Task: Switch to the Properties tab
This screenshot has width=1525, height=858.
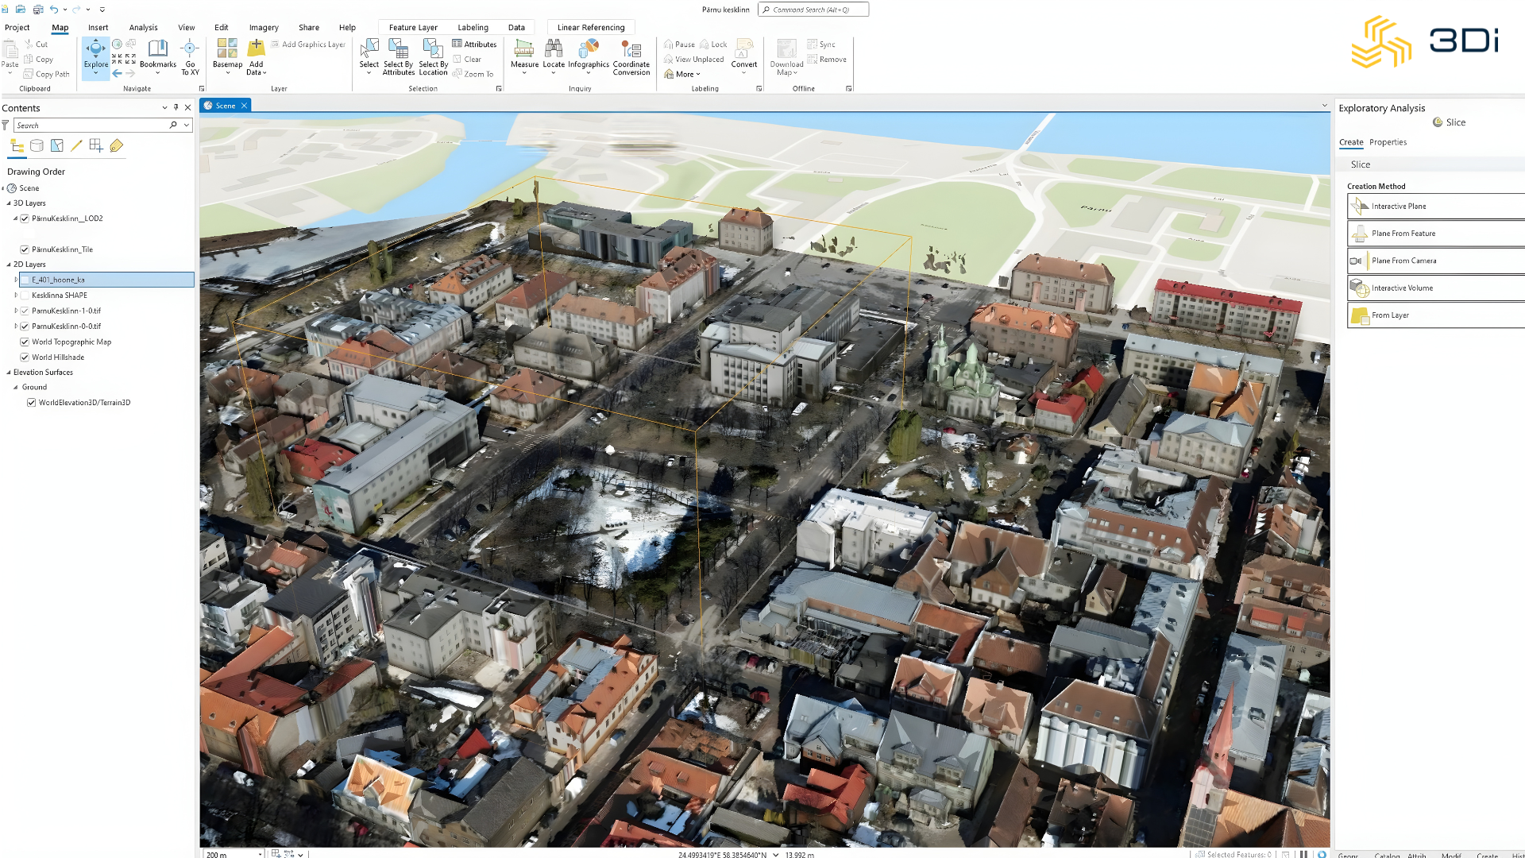Action: pos(1388,142)
